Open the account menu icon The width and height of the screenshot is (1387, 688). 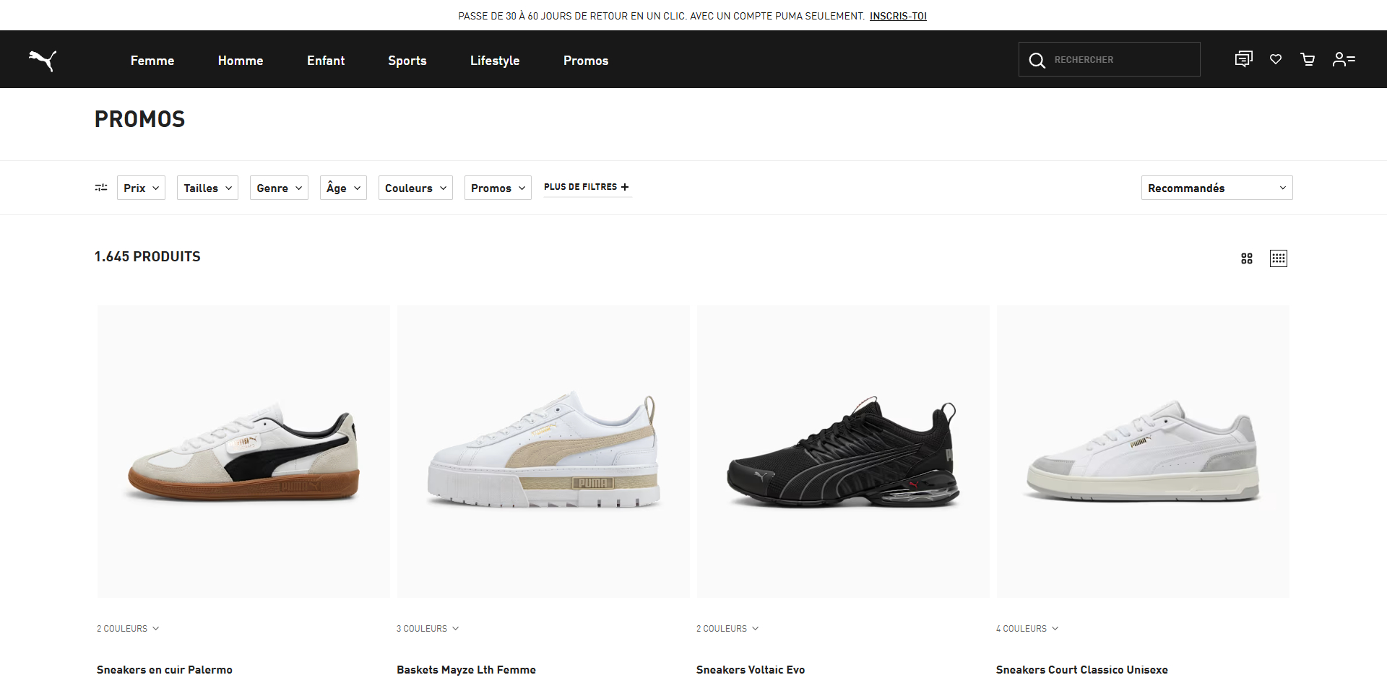[1344, 59]
